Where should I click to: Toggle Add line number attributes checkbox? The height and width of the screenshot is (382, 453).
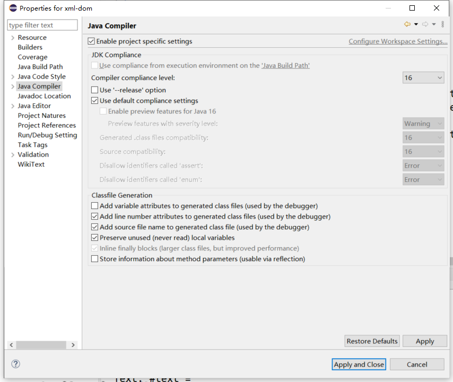click(95, 216)
